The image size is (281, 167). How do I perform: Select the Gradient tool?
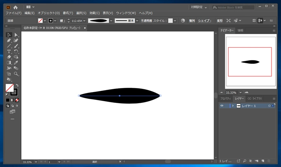coord(9,63)
